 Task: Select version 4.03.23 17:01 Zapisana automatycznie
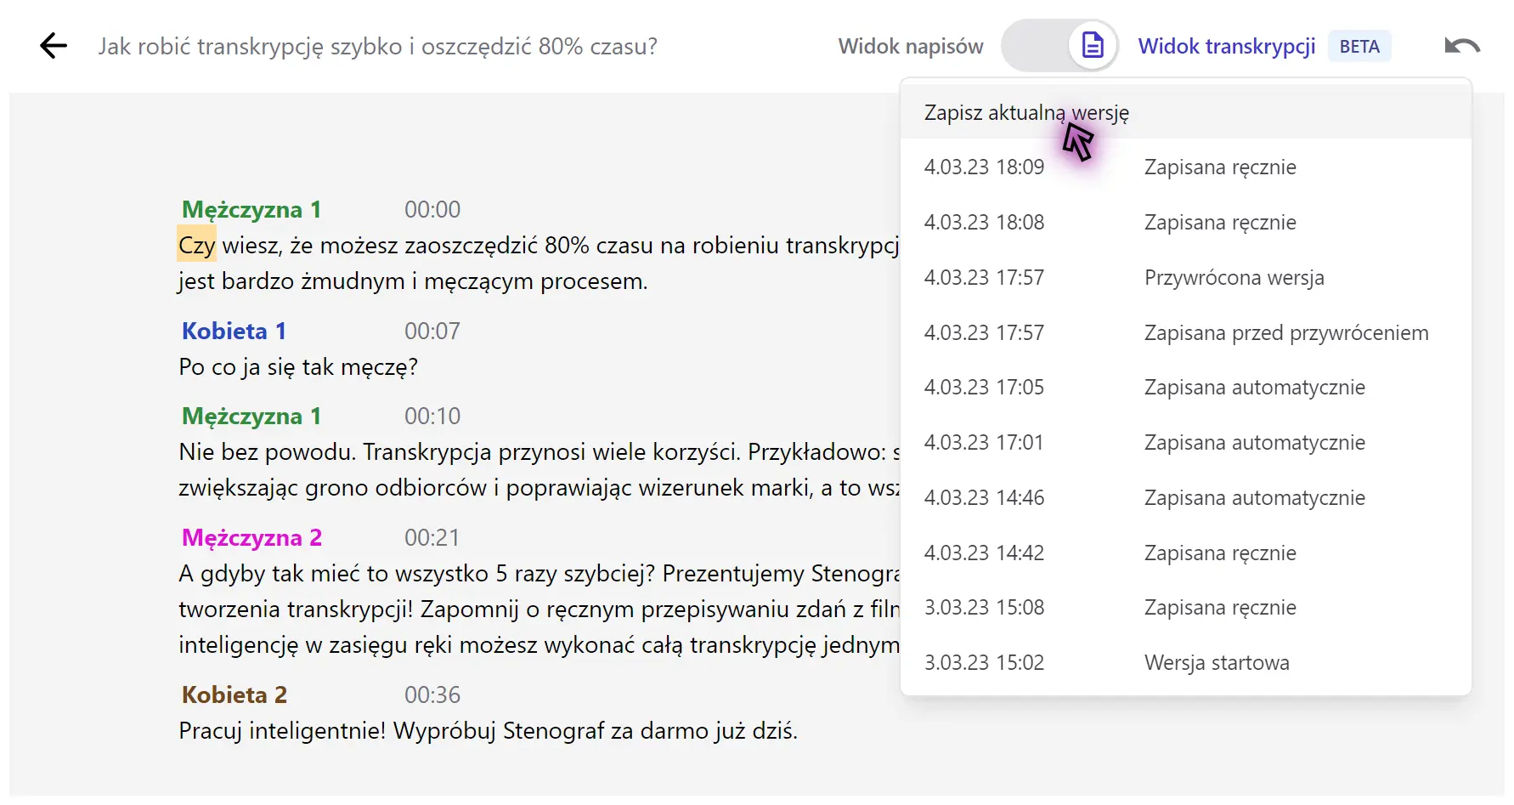[x=1186, y=443]
